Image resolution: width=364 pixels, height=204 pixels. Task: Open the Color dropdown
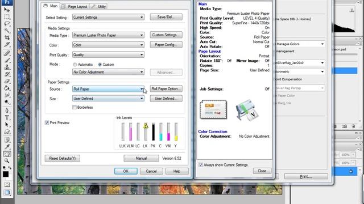(108, 45)
